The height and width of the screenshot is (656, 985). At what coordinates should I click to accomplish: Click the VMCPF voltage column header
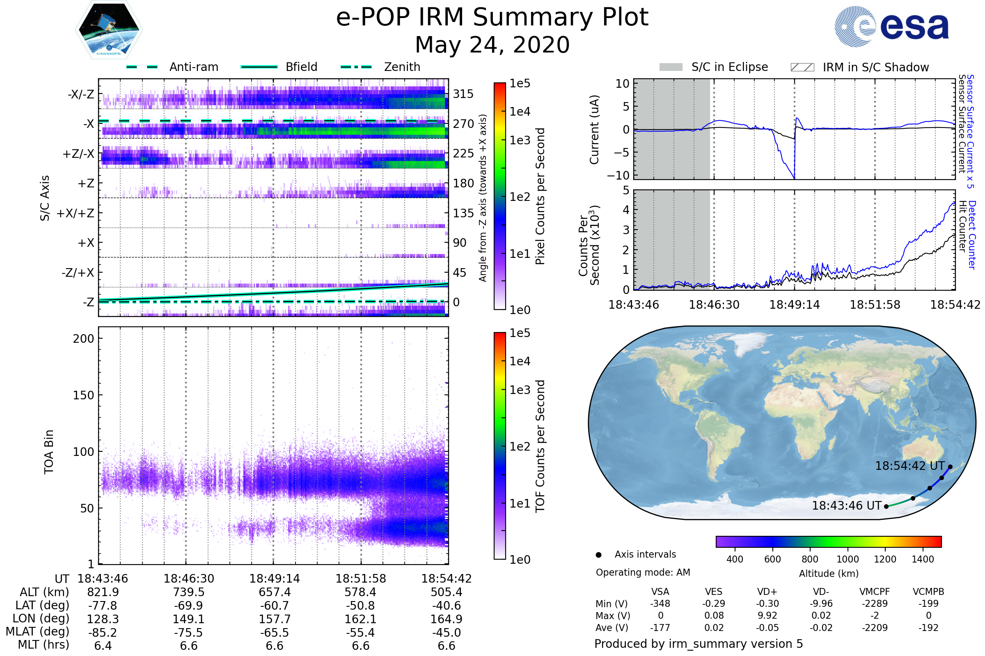875,592
